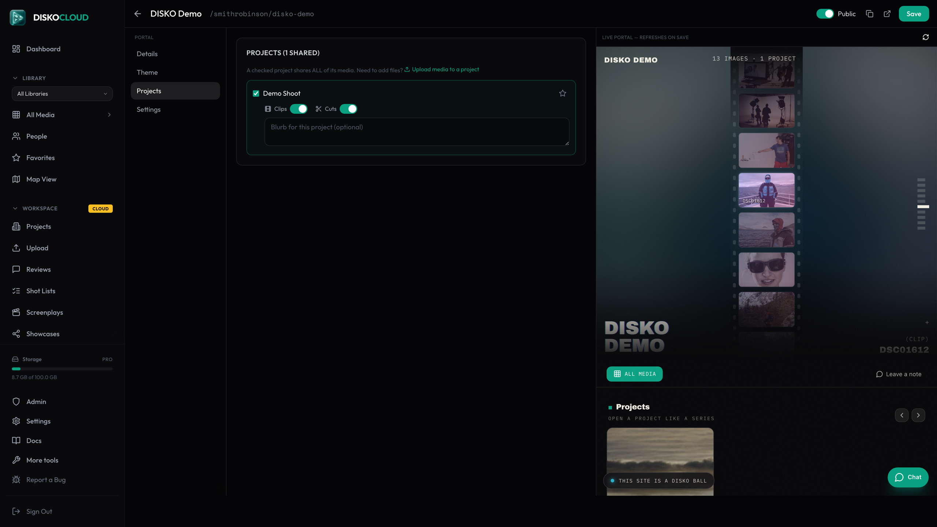This screenshot has width=937, height=527.
Task: Select the Projects portal tab
Action: (175, 91)
